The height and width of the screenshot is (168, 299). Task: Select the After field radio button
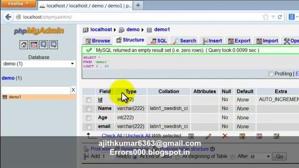click(233, 157)
